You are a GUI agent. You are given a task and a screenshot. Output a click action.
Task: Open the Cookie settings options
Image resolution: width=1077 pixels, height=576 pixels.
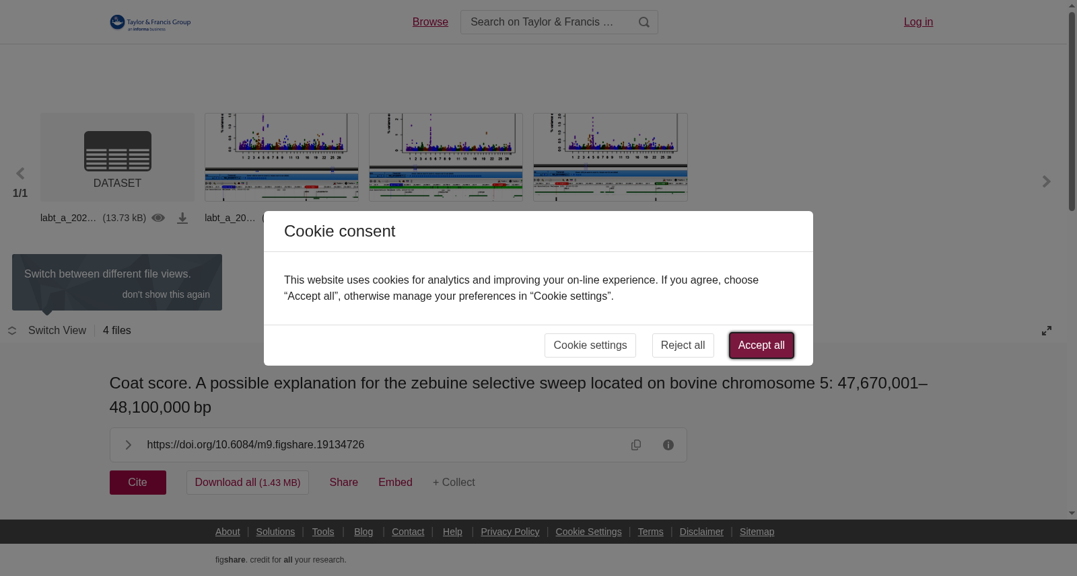pos(590,345)
